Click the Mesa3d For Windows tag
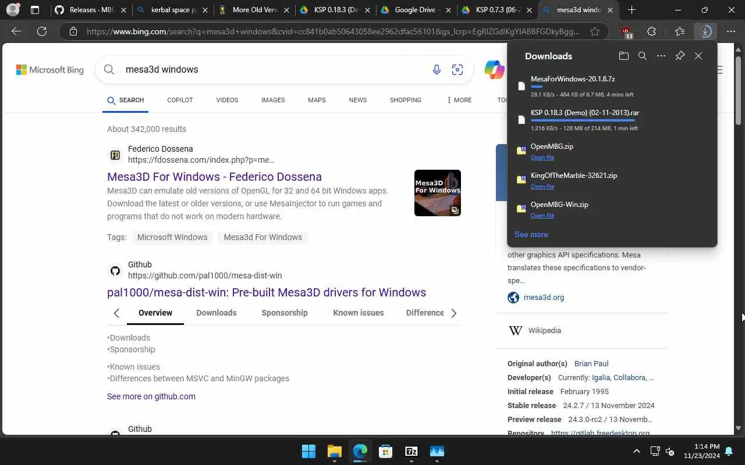Image resolution: width=745 pixels, height=465 pixels. (x=263, y=237)
